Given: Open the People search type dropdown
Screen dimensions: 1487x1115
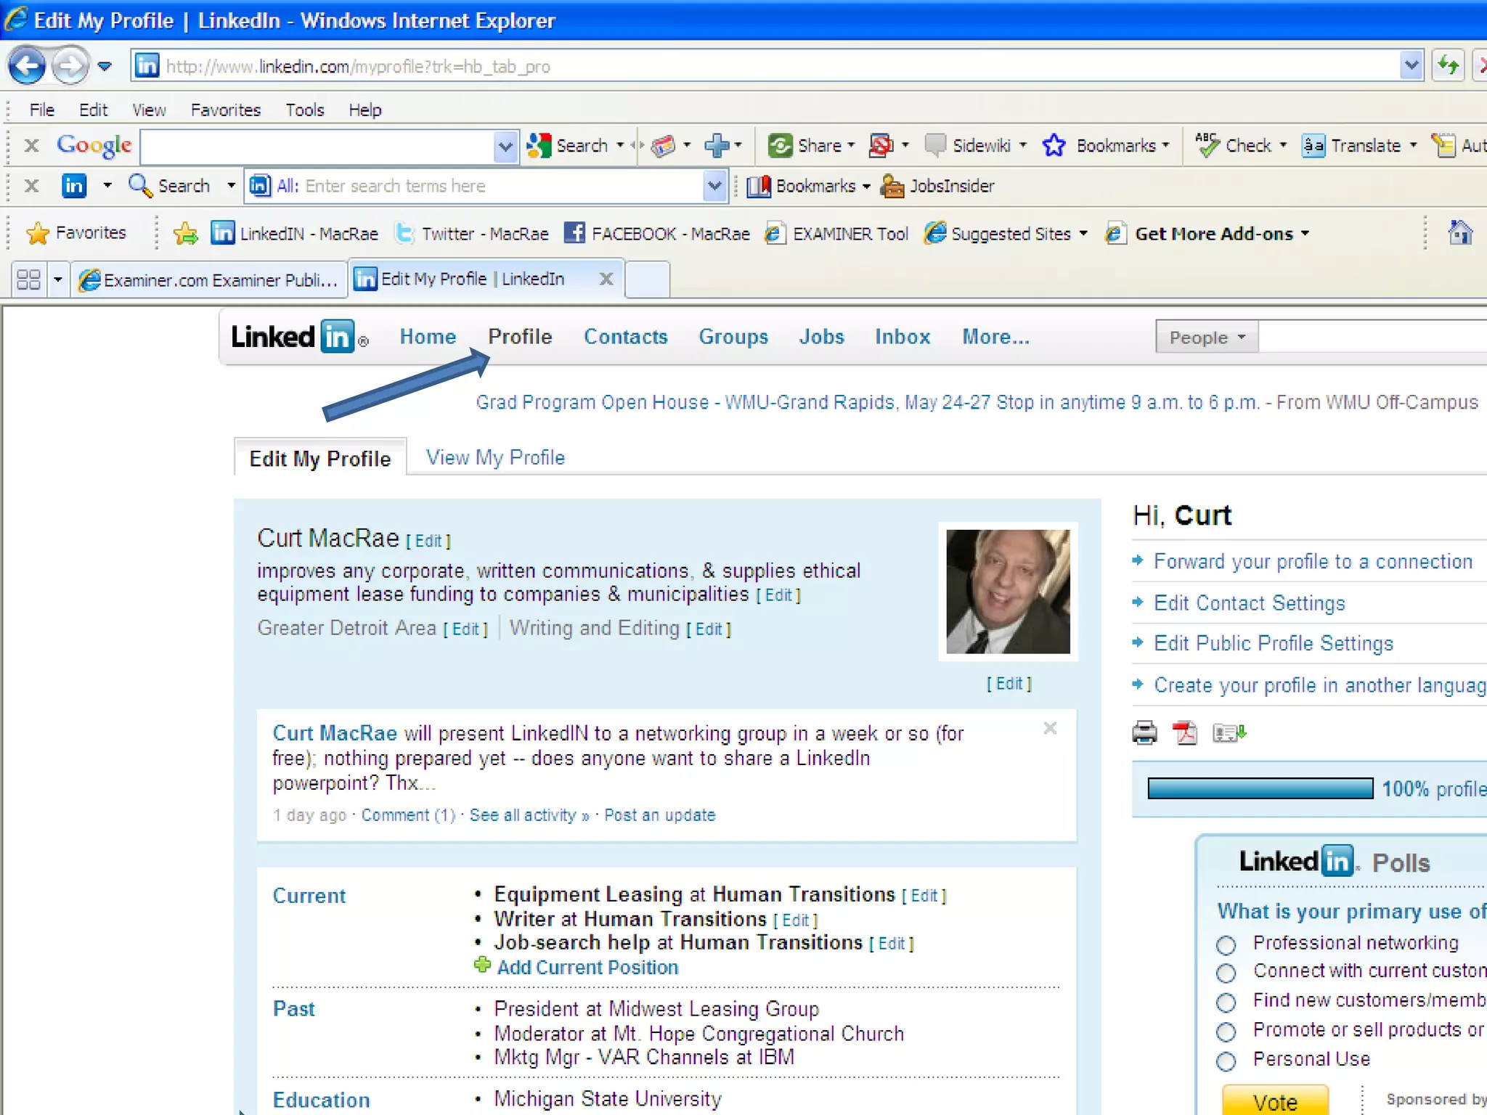Looking at the screenshot, I should pos(1207,337).
